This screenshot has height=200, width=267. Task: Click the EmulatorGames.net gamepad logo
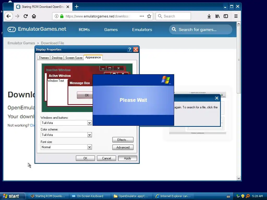pos(11,29)
